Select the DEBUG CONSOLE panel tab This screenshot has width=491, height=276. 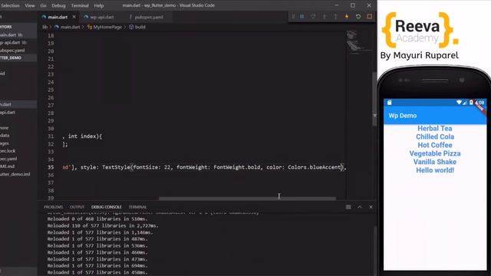106,207
